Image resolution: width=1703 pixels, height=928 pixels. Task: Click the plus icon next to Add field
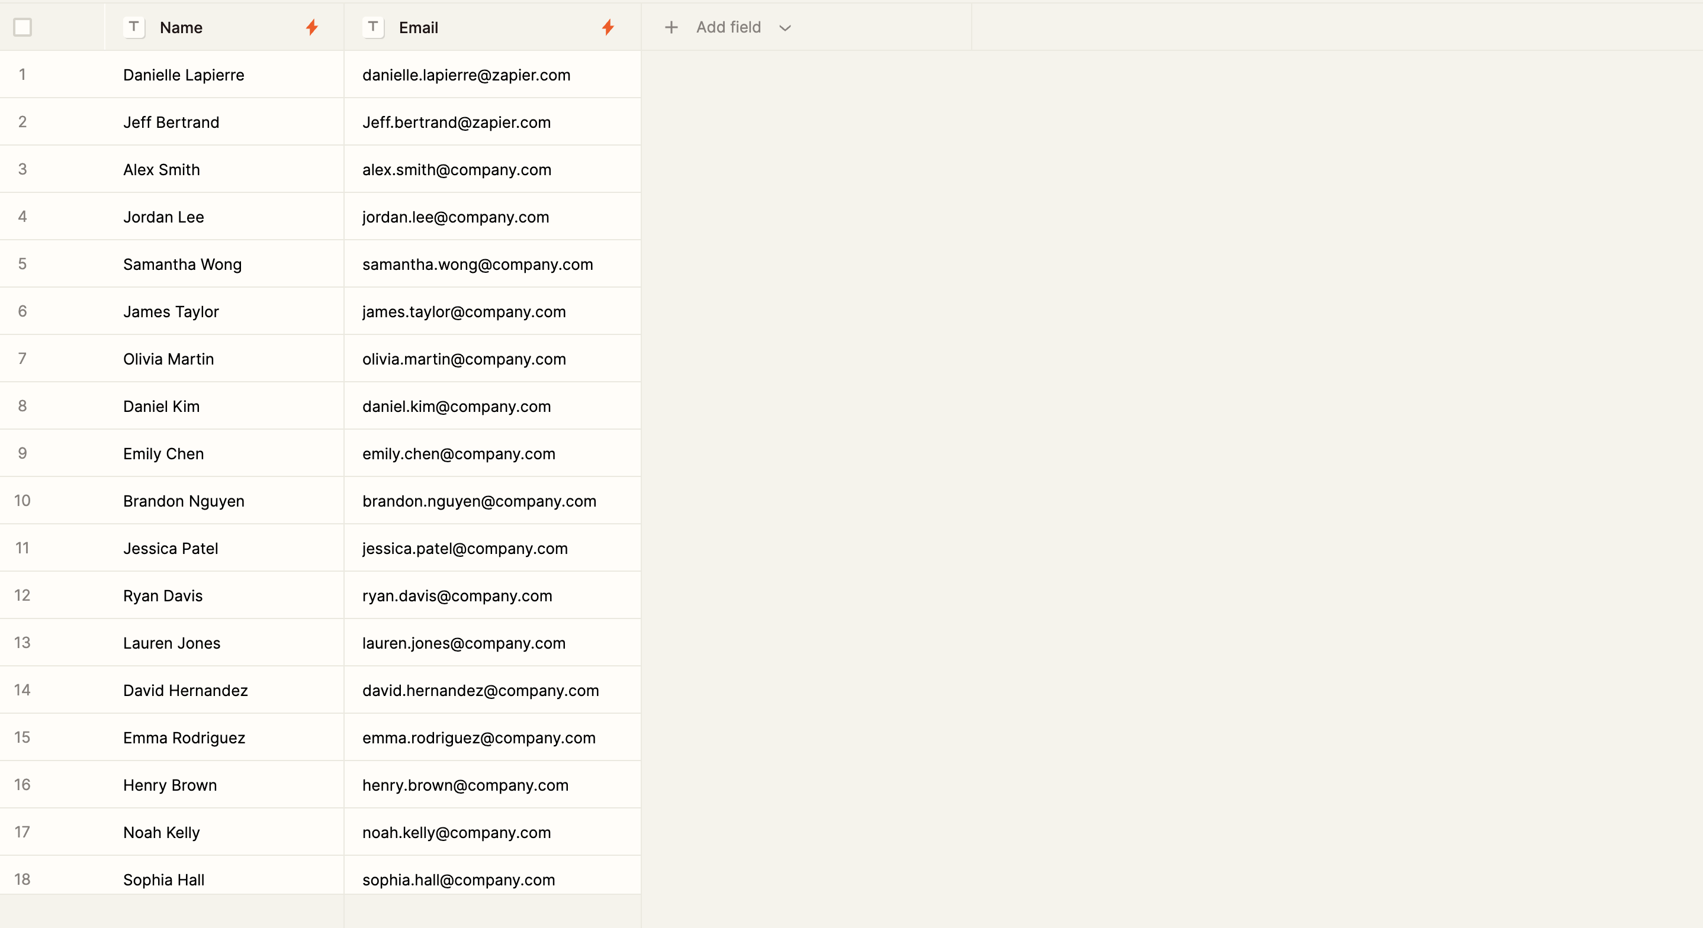671,27
